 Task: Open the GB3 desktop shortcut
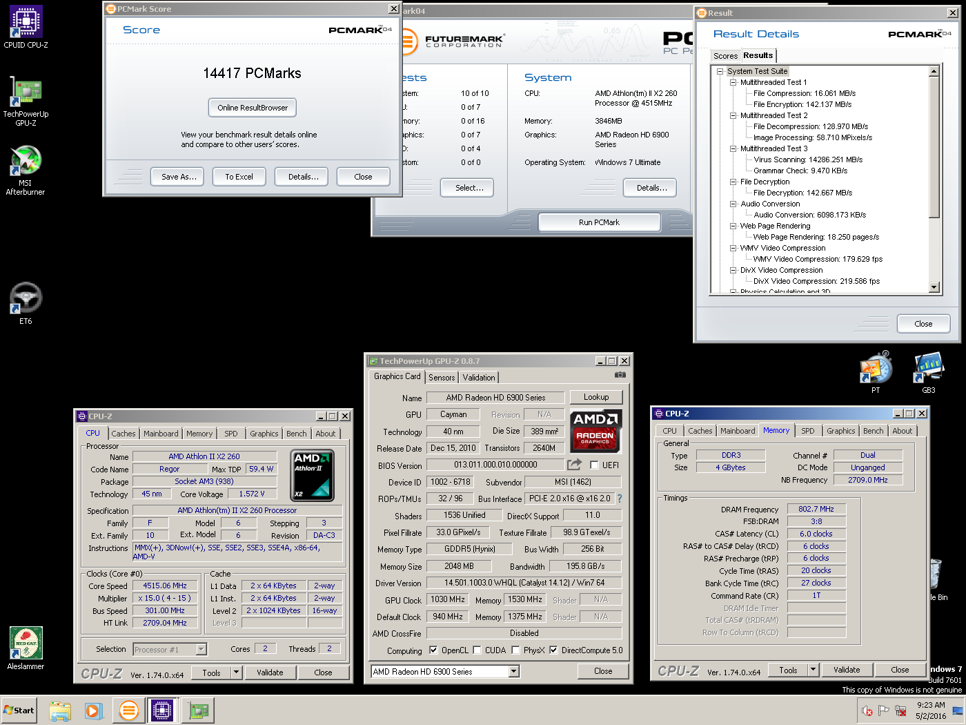click(929, 371)
